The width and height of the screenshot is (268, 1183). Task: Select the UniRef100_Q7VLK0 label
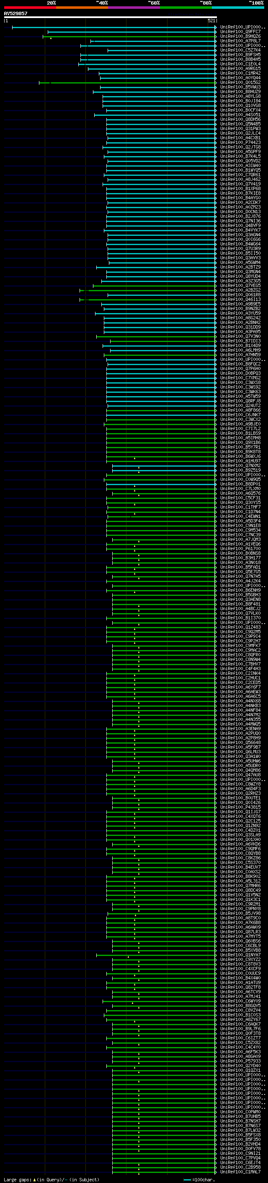(x=240, y=613)
